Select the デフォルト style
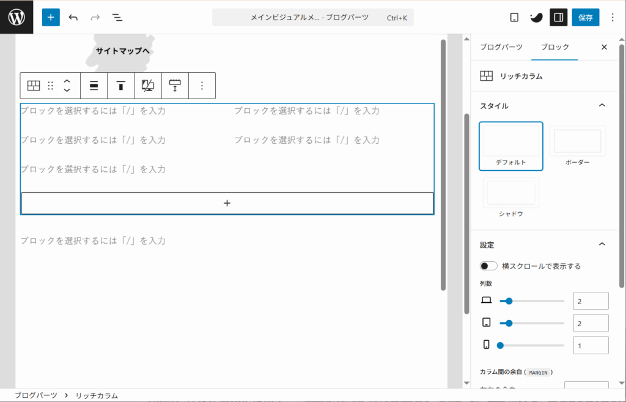 [511, 146]
